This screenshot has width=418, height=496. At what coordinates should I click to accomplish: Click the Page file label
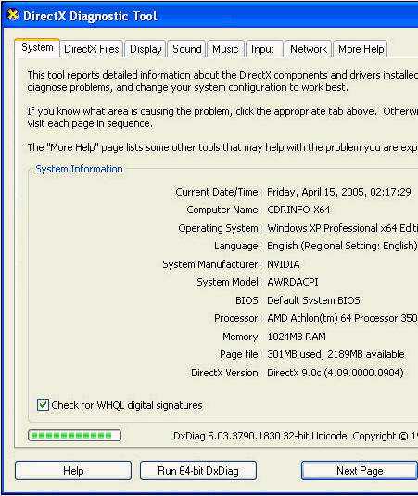[241, 354]
